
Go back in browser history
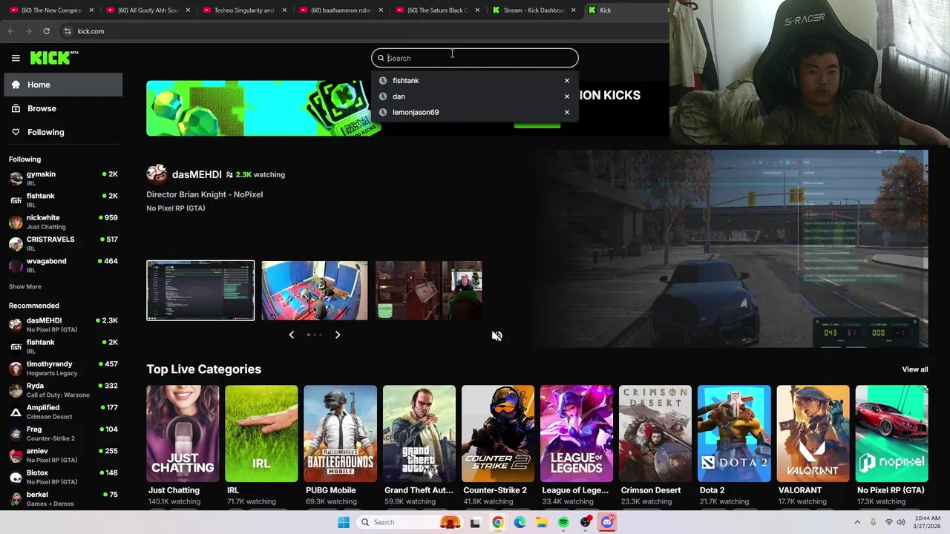(x=10, y=31)
